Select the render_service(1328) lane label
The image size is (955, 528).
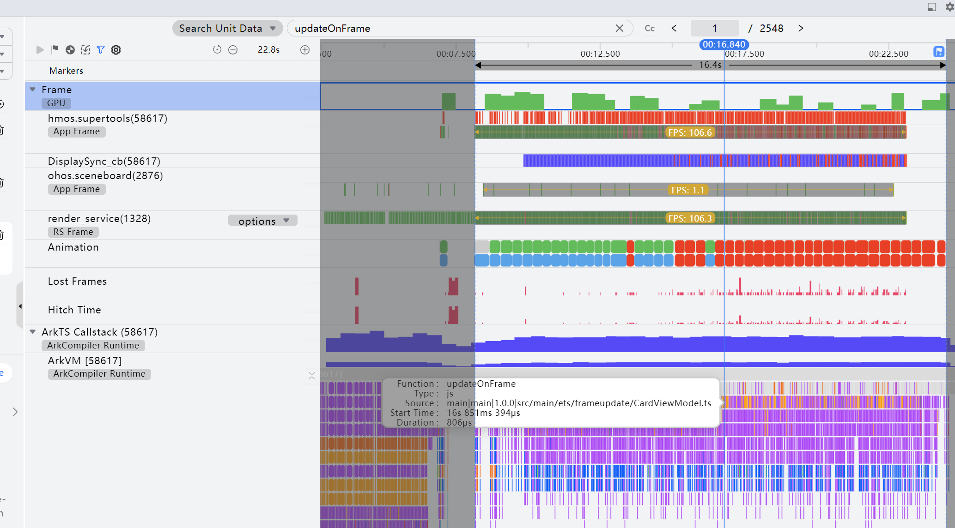click(x=99, y=218)
